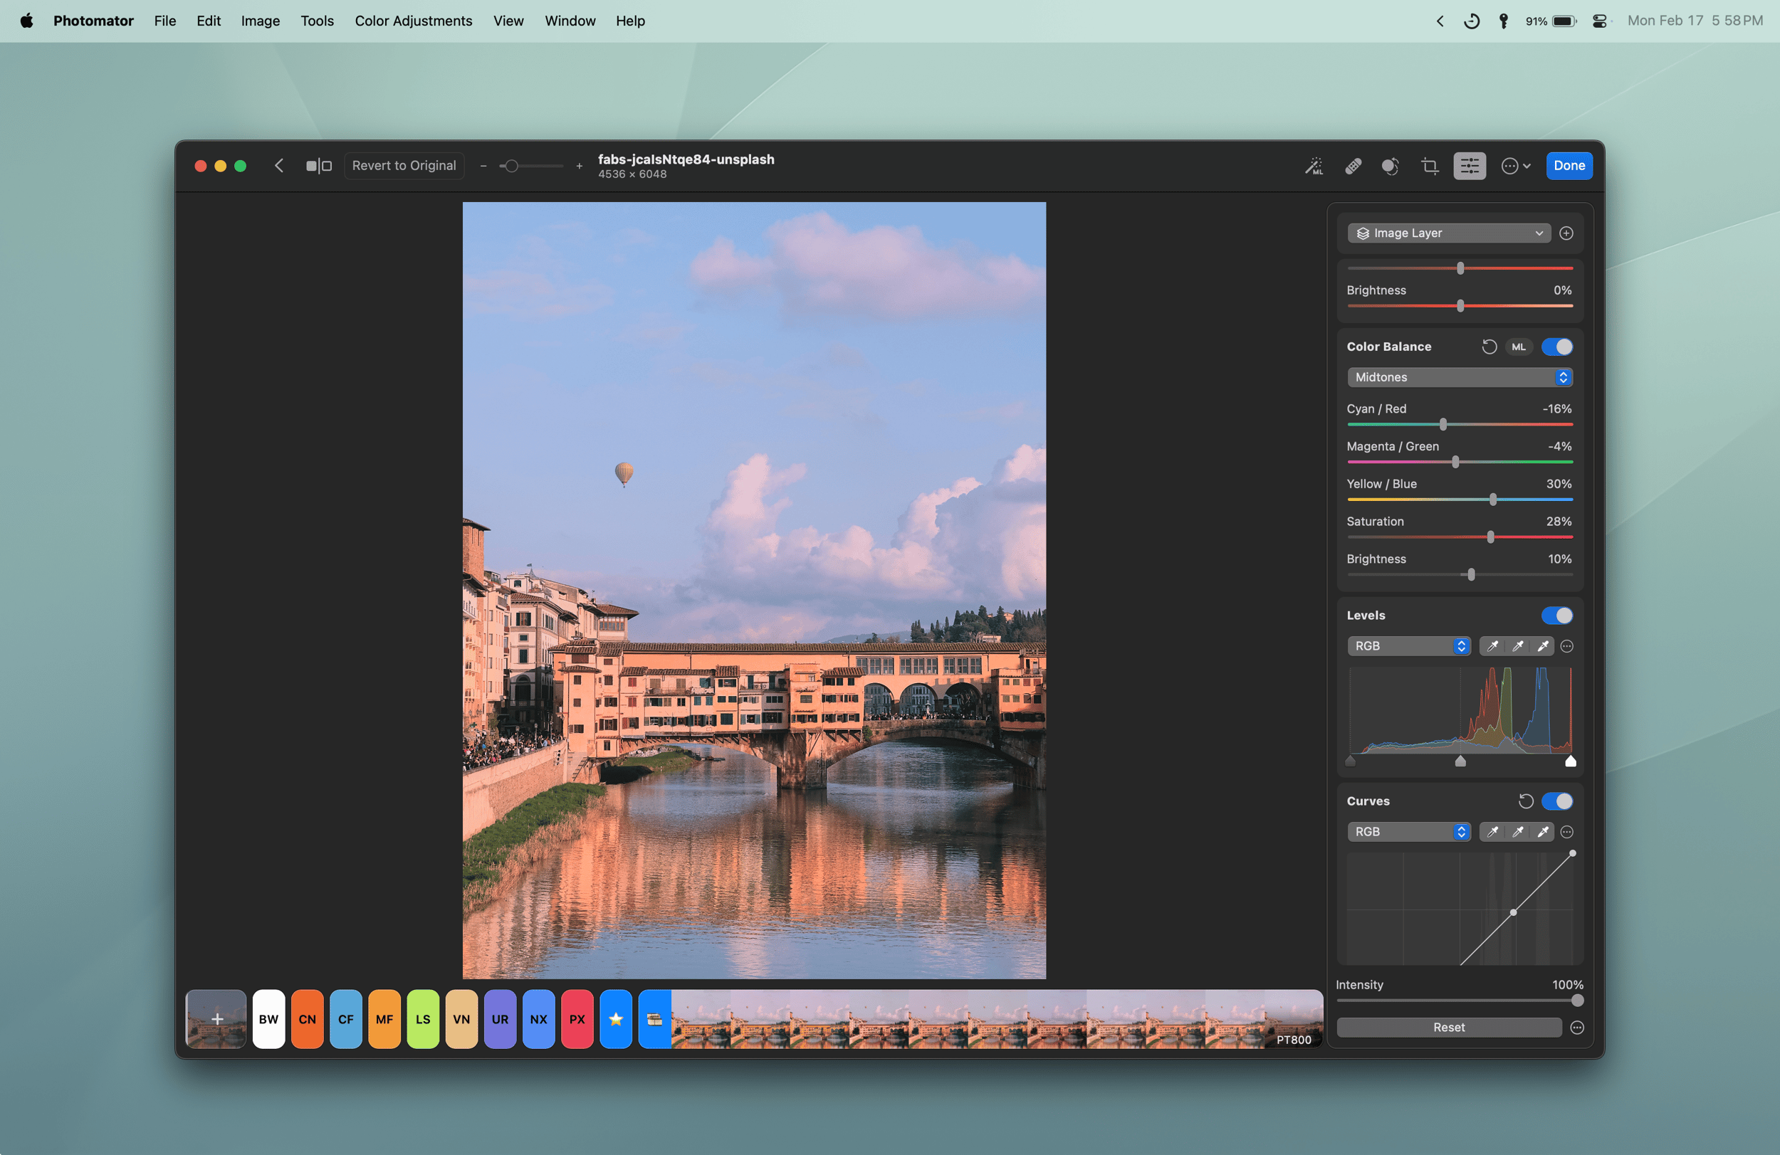This screenshot has width=1780, height=1155.
Task: Click the Levels midtone gray handle
Action: coord(1460,761)
